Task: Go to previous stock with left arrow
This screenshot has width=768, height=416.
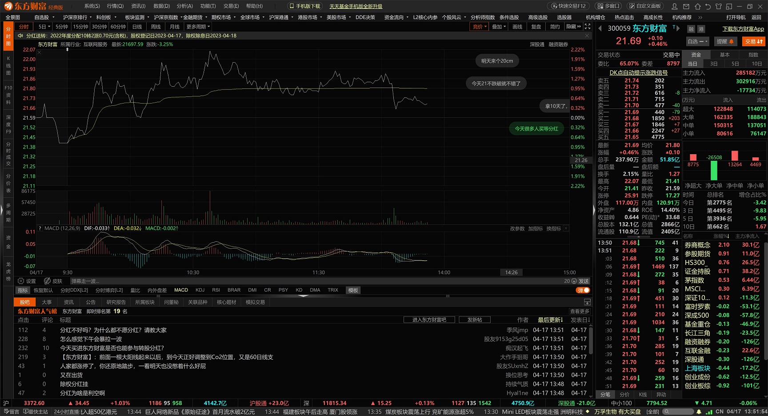Action: click(600, 28)
